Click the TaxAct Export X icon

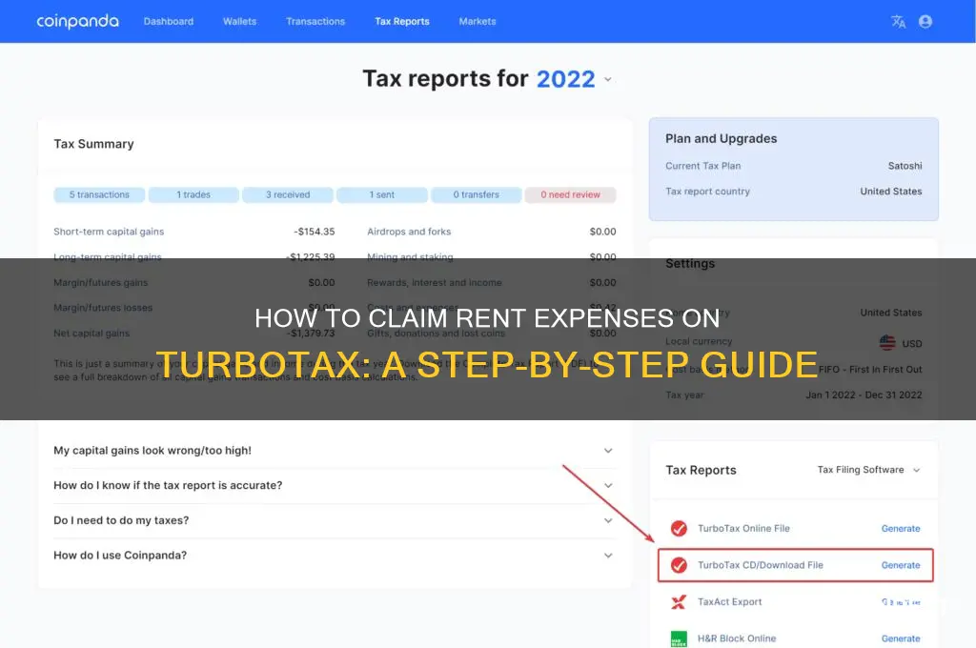pos(679,602)
